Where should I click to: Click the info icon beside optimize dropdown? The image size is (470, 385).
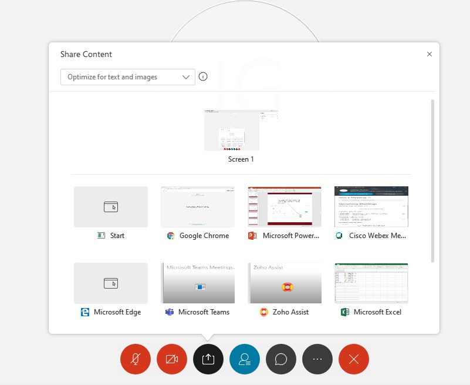pos(203,77)
